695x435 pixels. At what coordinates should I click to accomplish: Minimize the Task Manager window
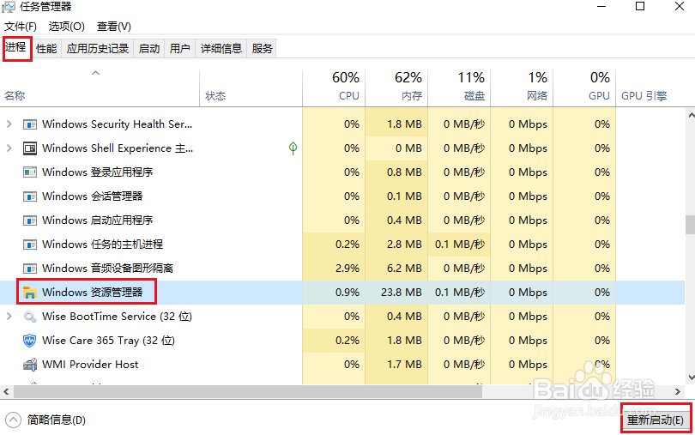[601, 6]
